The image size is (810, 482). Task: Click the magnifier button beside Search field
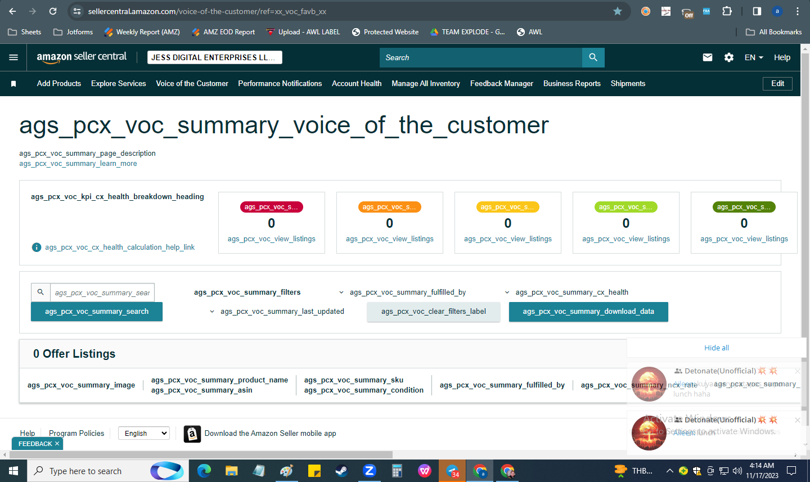pos(593,57)
